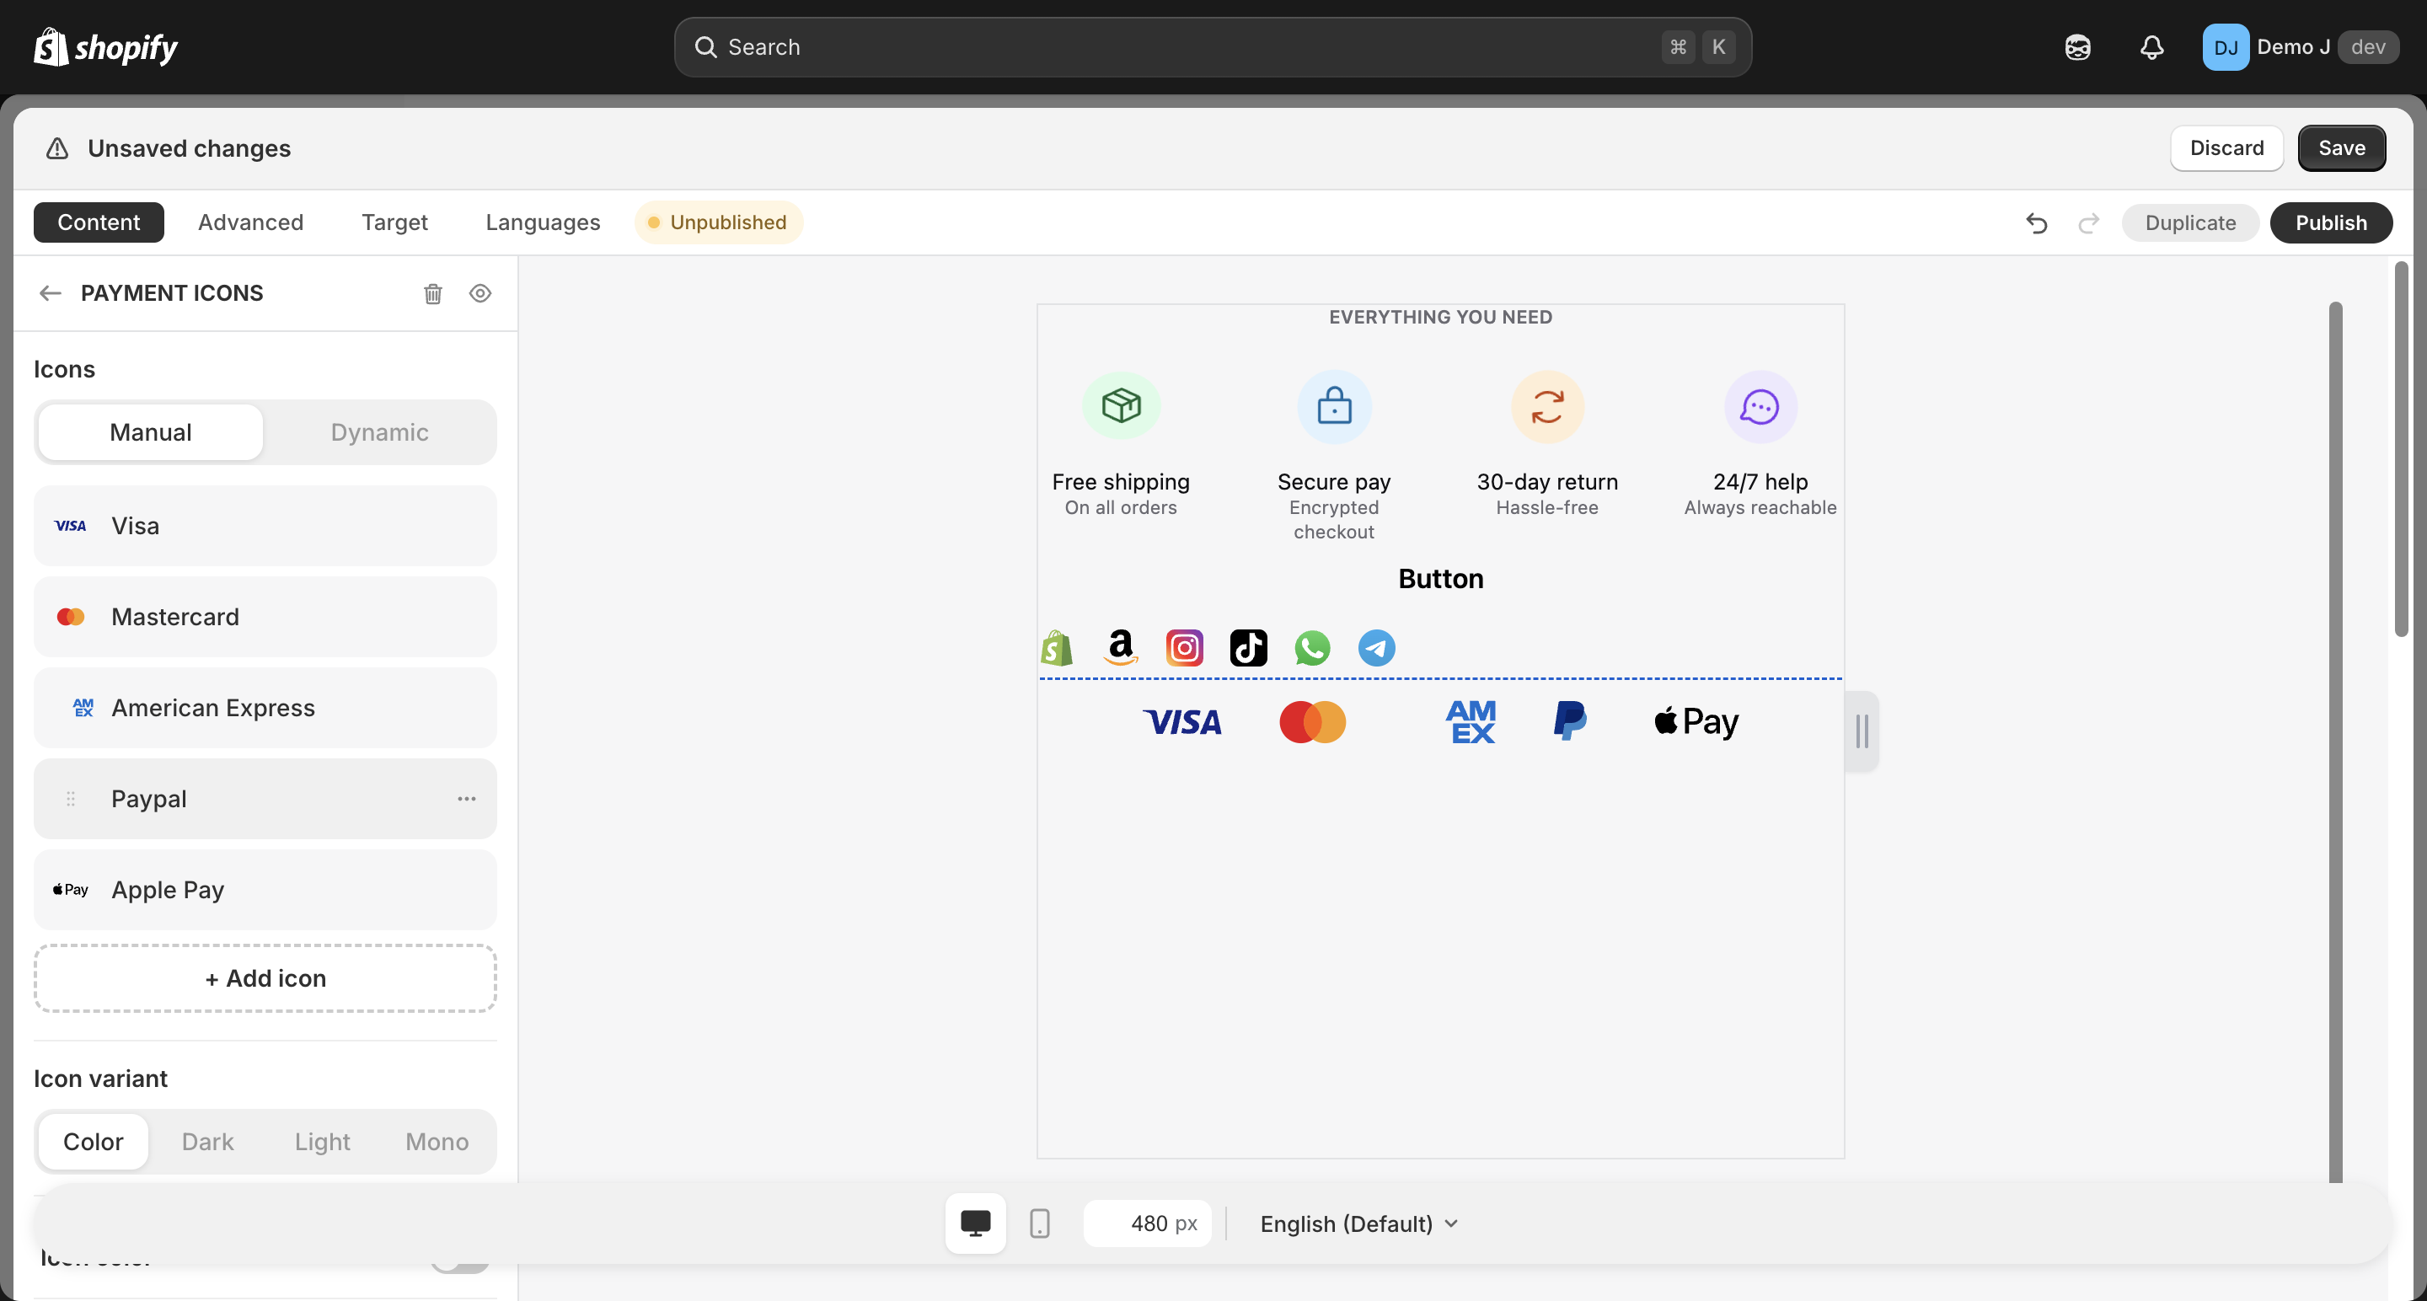Click the top Search field
The image size is (2427, 1301).
point(1213,47)
